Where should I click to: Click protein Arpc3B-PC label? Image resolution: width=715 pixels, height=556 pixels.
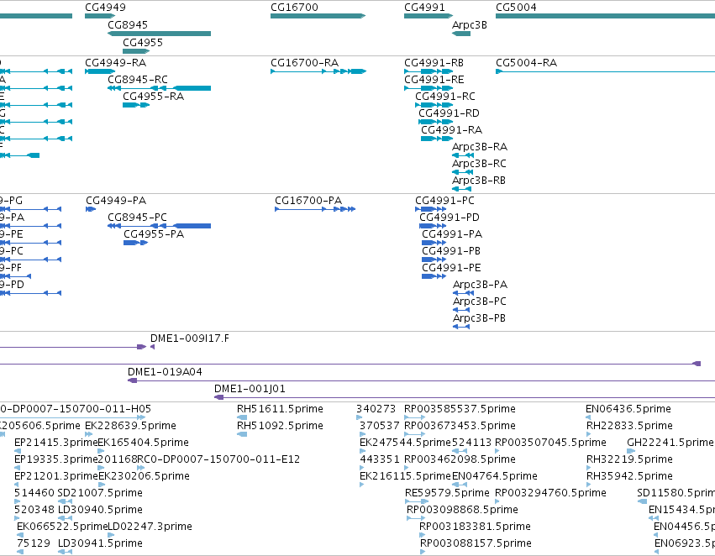479,302
